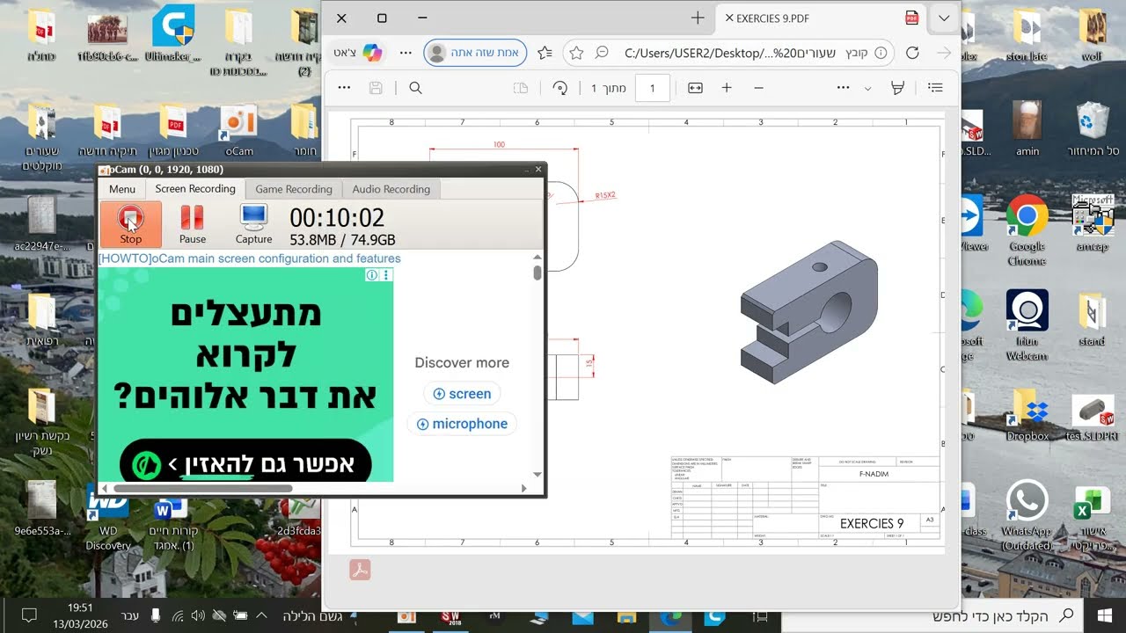Click the PDF page number field

coord(653,88)
